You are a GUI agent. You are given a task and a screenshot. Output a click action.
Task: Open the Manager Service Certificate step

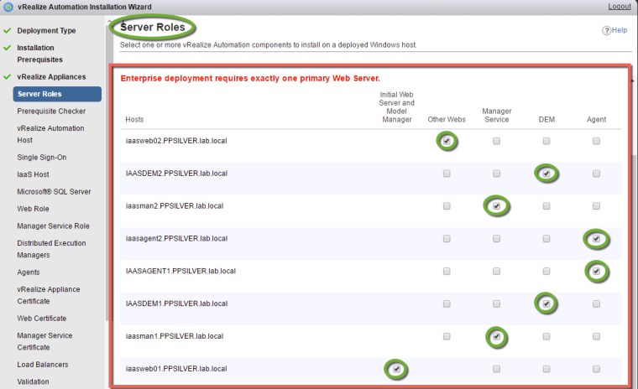tap(44, 341)
